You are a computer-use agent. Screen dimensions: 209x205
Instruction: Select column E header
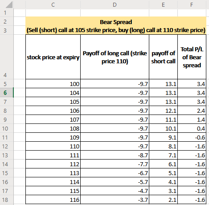163,4
